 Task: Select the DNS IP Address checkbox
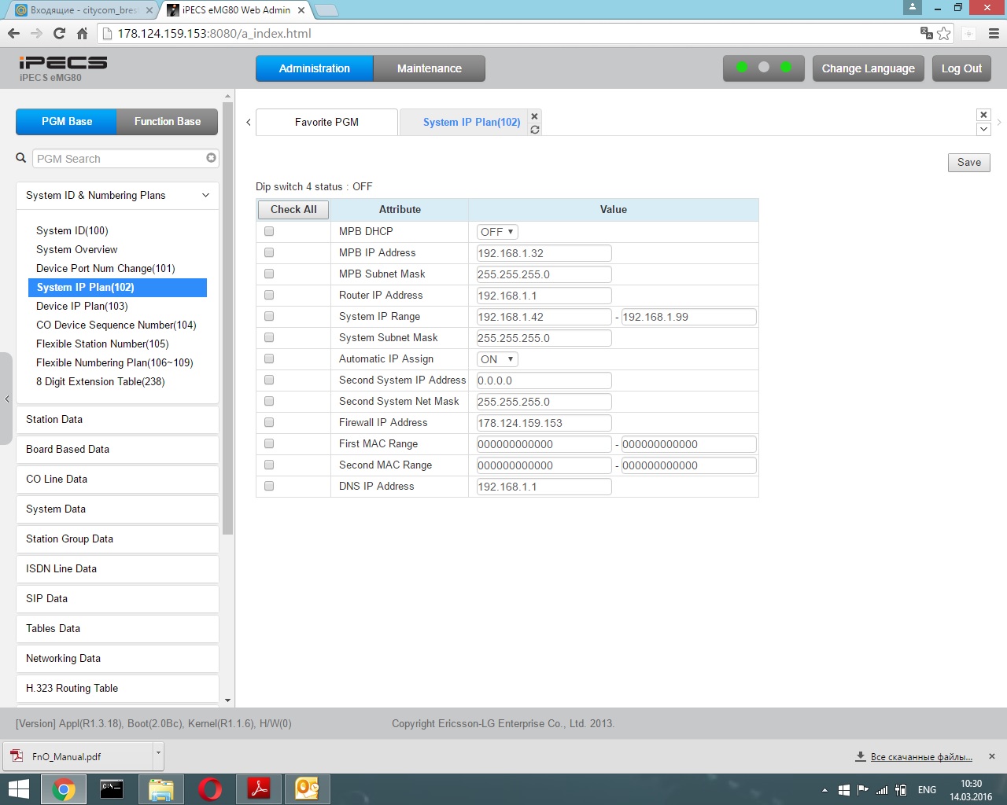coord(269,486)
